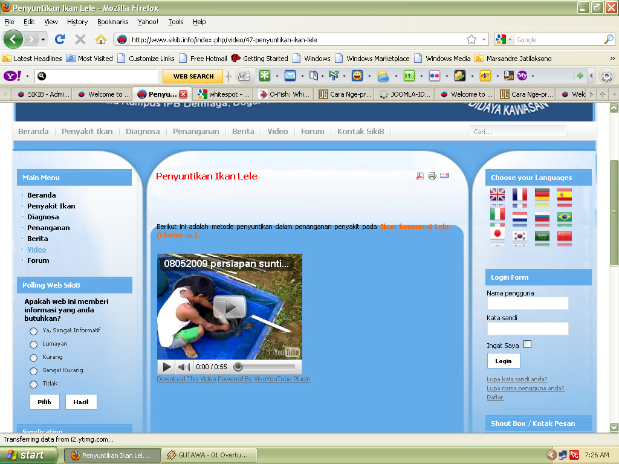
Task: Click the 'Download This Video' link
Action: (186, 379)
